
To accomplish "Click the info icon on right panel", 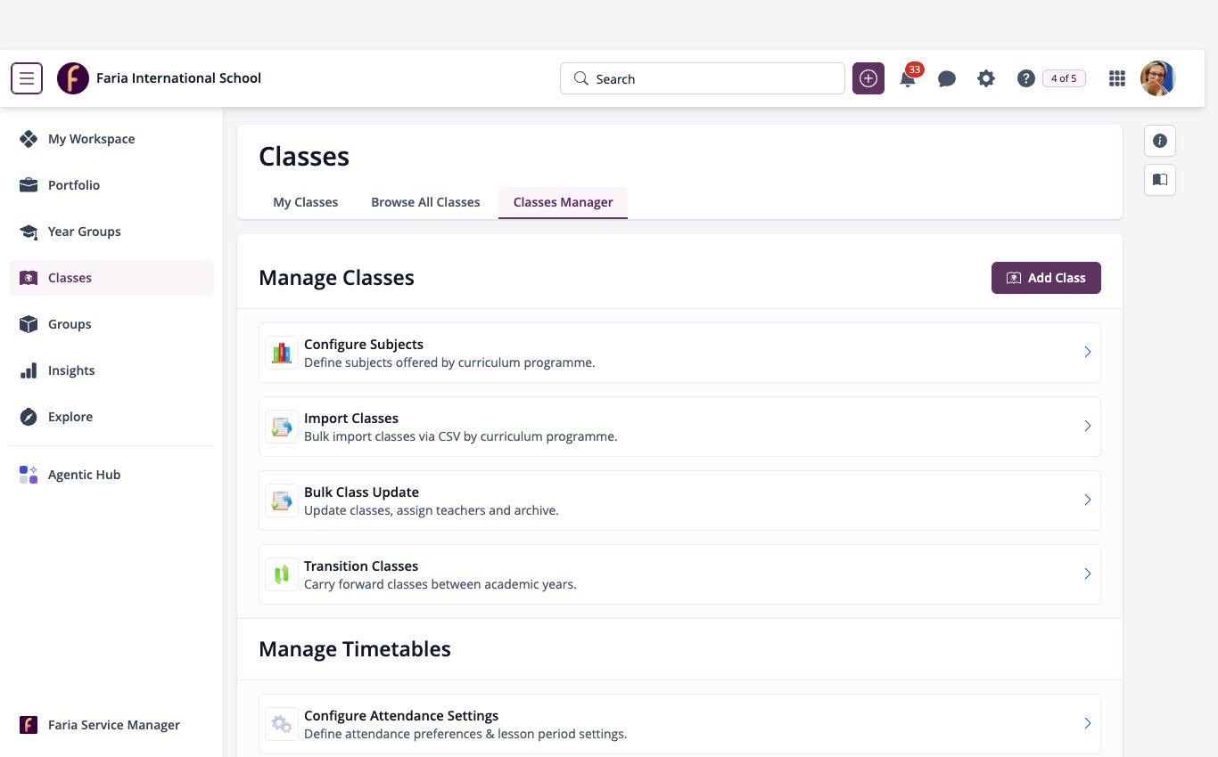I will (1160, 141).
